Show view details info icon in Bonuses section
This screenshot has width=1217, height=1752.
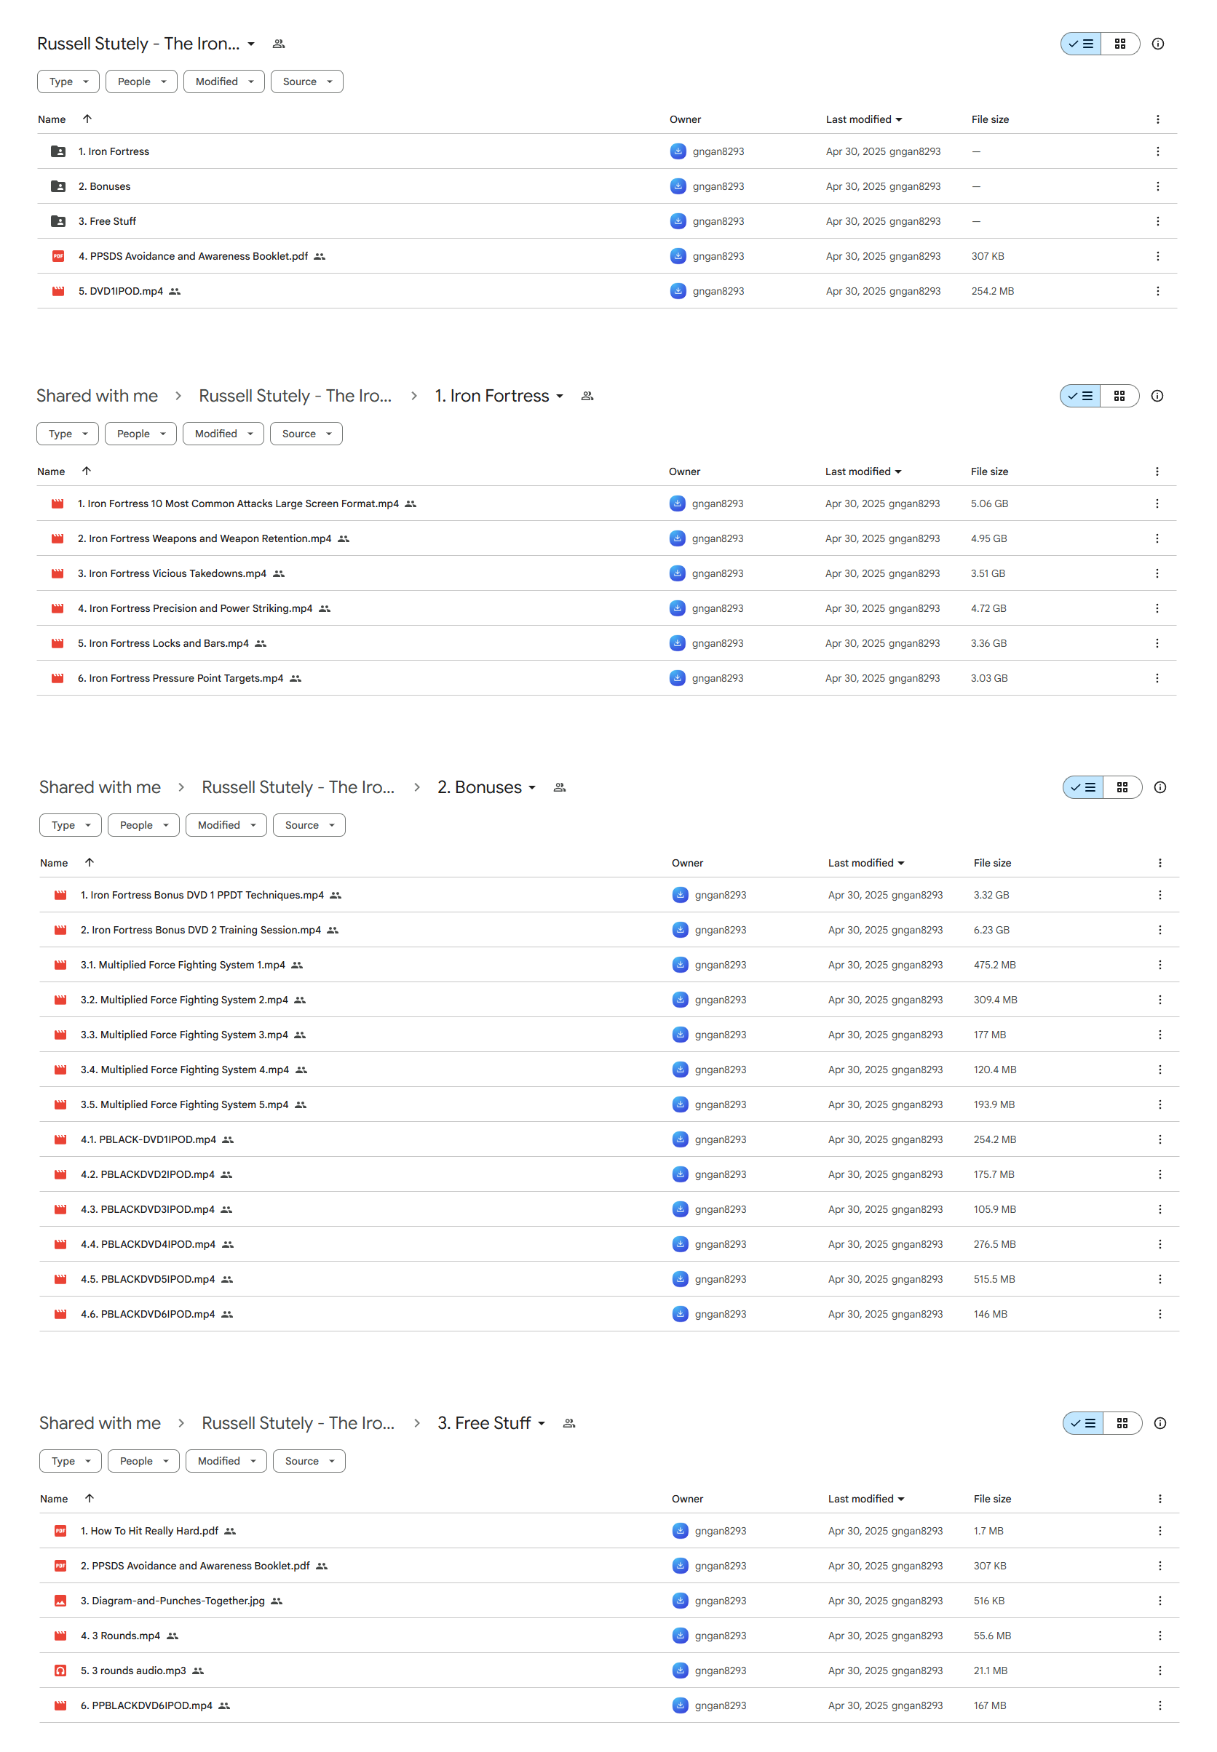point(1159,788)
